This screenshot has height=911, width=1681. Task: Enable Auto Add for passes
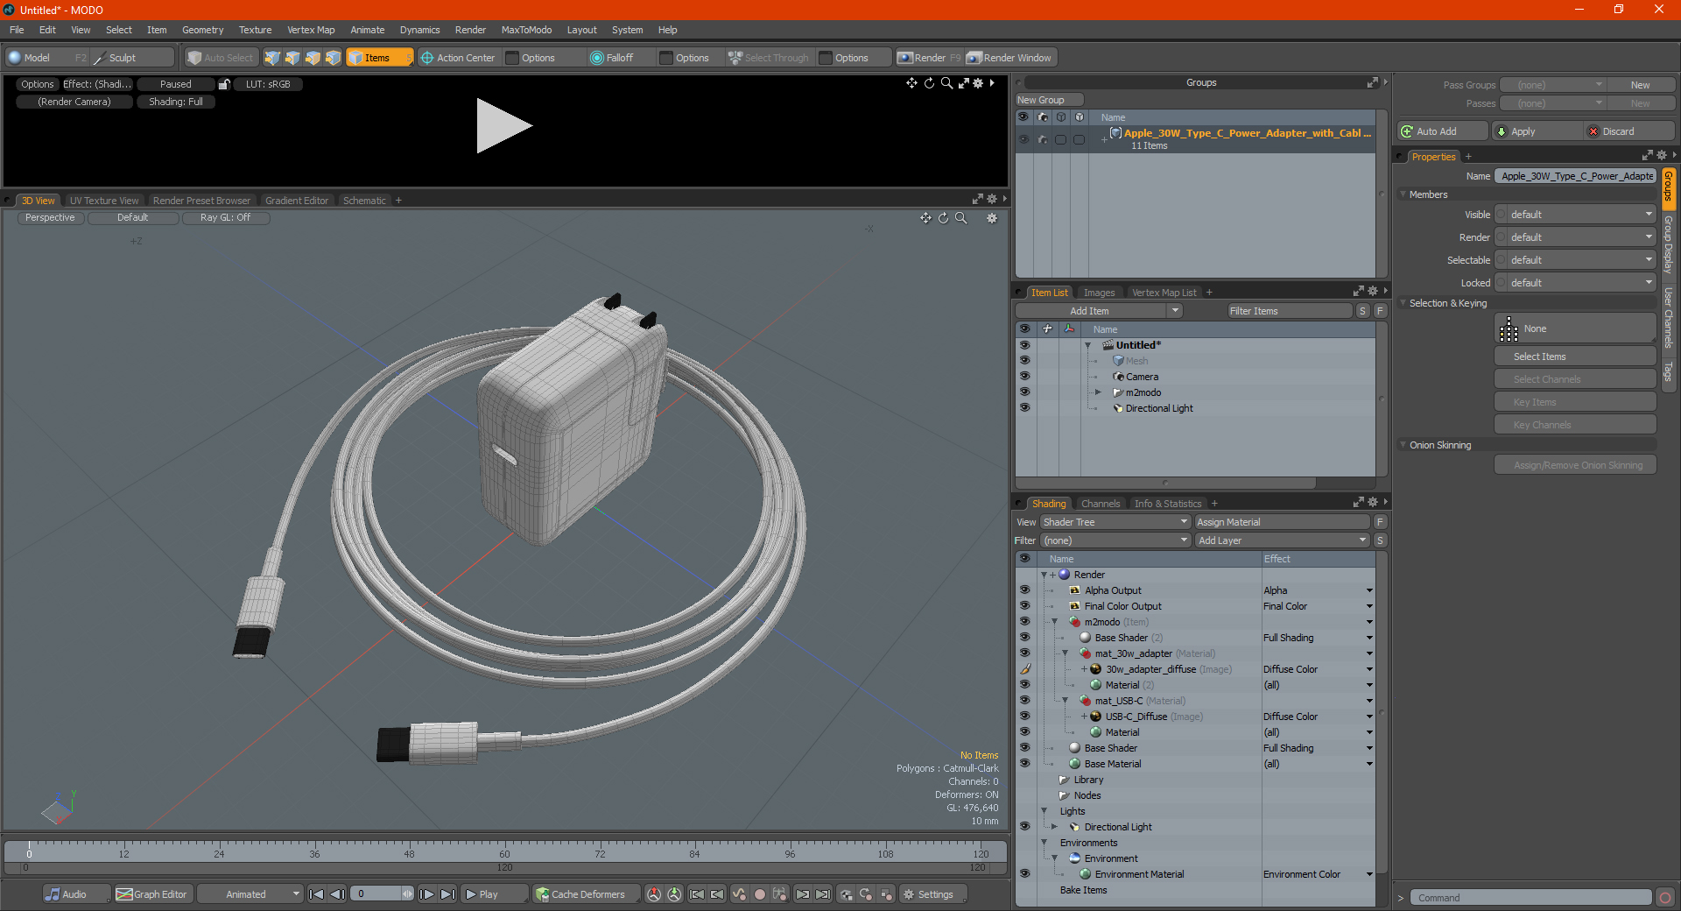[1443, 131]
